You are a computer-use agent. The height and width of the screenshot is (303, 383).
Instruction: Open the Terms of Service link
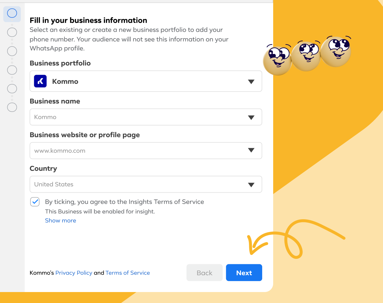click(x=128, y=273)
